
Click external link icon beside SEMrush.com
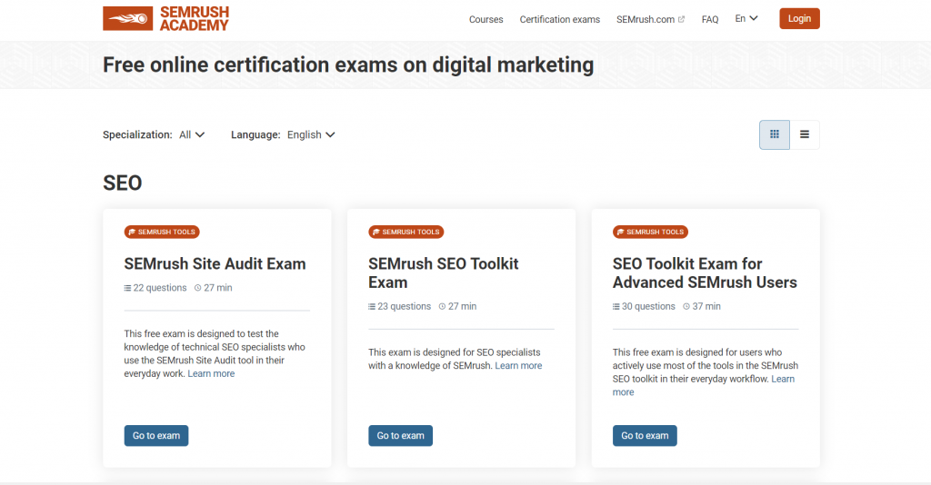click(x=681, y=19)
